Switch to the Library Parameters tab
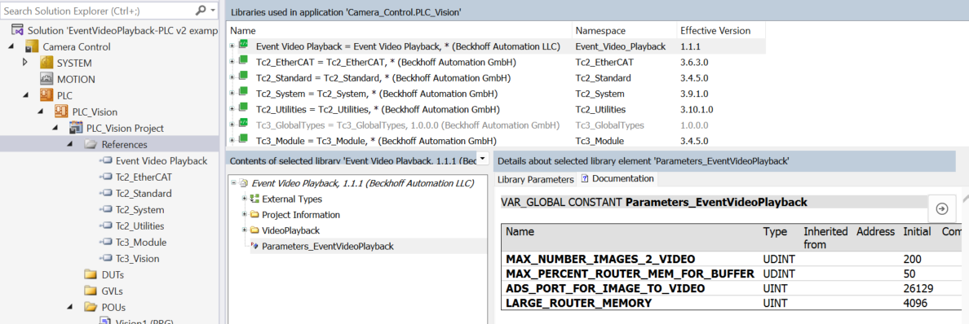 point(535,179)
